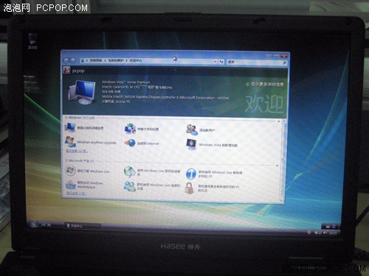Screen dimensions: 369x276
Task: Open the View computer details item icon
Action: (x=70, y=127)
